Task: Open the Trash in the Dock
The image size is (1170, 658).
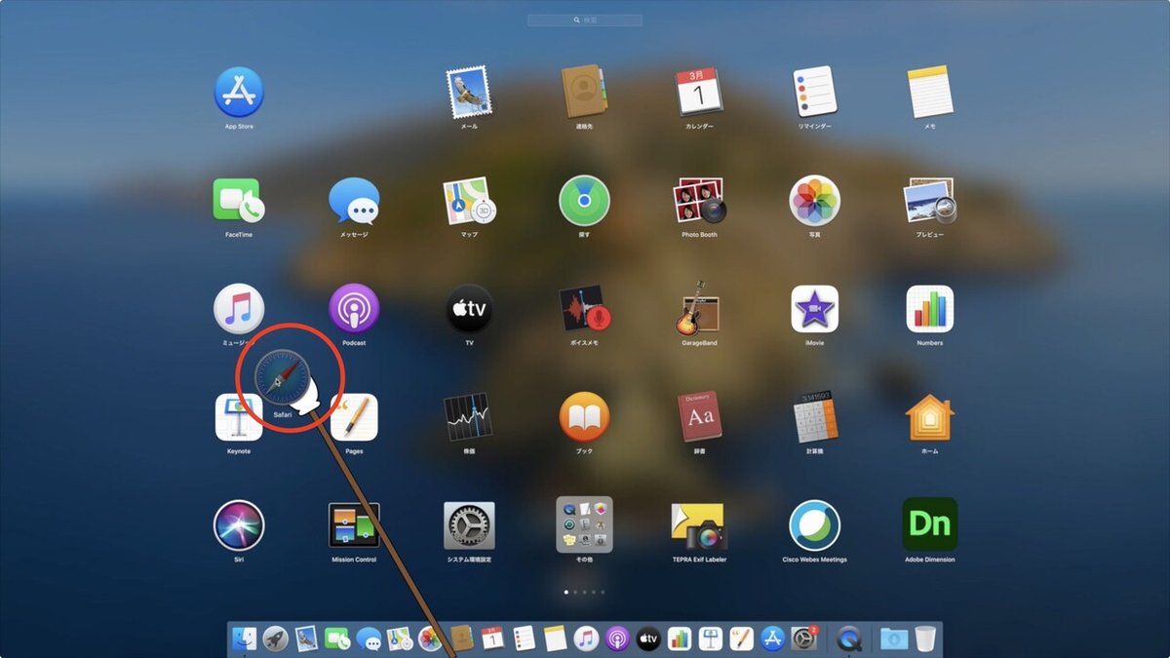Action: 924,639
